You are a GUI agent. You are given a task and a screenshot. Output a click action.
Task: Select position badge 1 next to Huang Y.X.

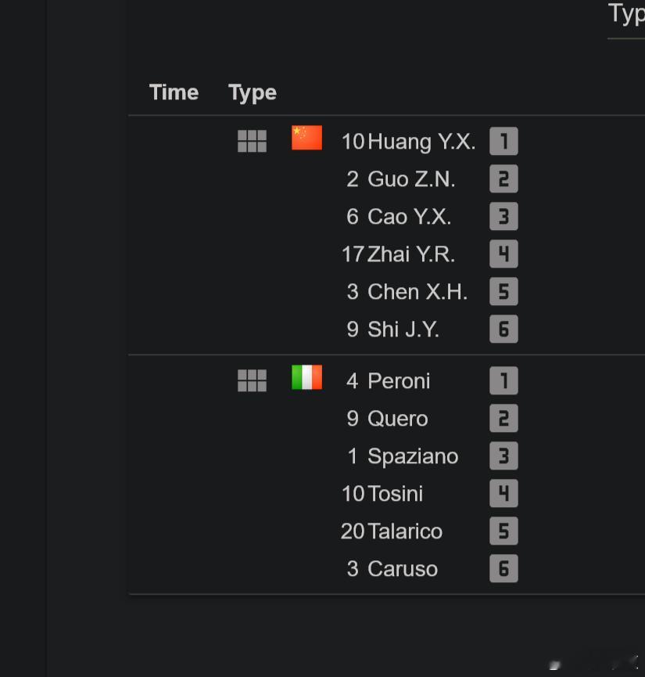click(503, 141)
